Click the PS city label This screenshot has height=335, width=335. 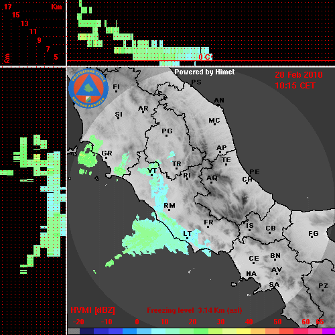[196, 82]
